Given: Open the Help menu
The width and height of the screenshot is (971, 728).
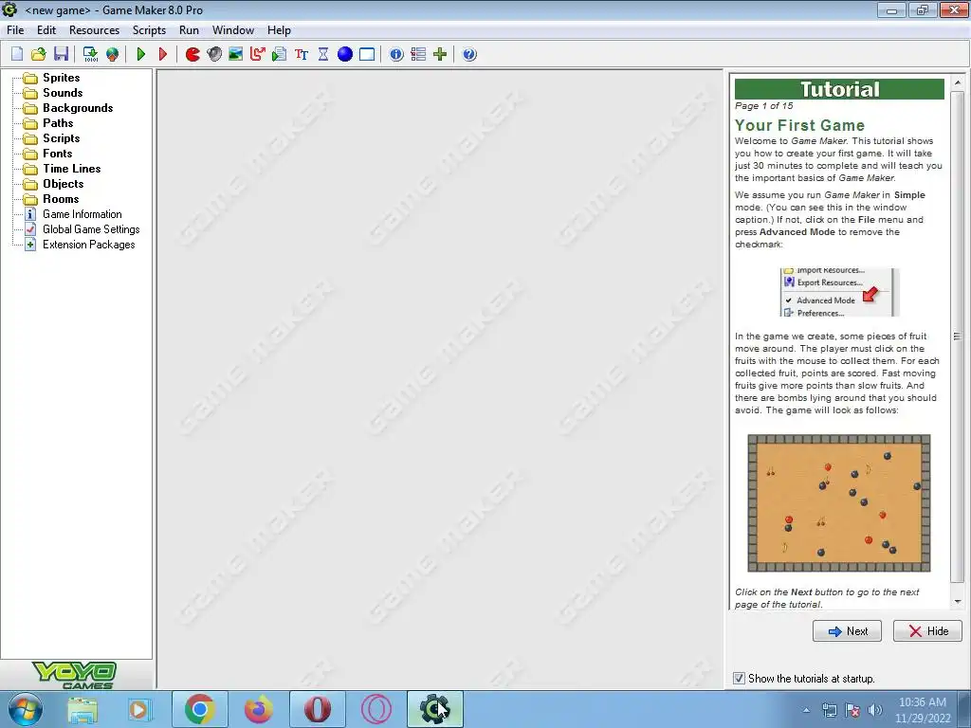Looking at the screenshot, I should (x=280, y=30).
